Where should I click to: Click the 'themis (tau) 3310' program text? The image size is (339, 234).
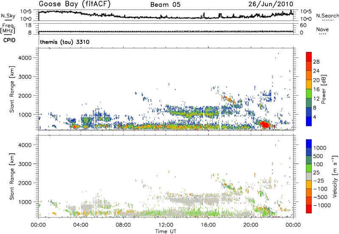pyautogui.click(x=65, y=42)
